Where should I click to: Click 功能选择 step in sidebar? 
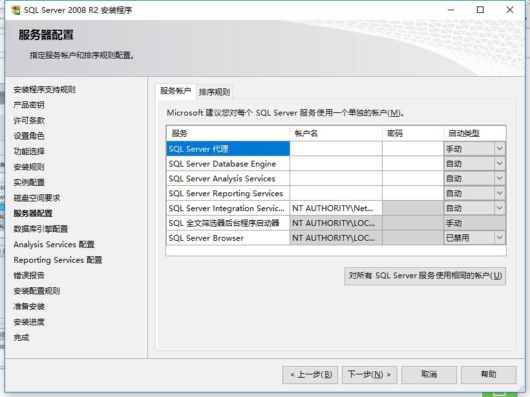[28, 151]
